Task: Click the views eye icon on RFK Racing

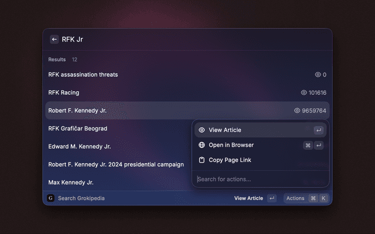Action: [304, 92]
